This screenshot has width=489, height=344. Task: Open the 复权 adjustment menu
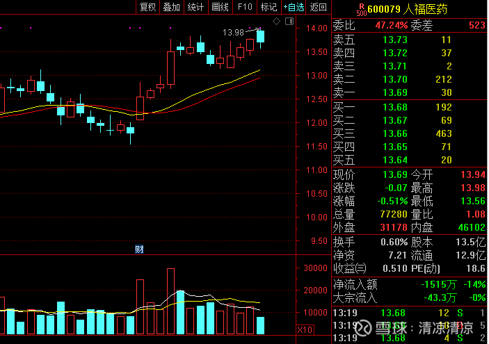[x=148, y=7]
